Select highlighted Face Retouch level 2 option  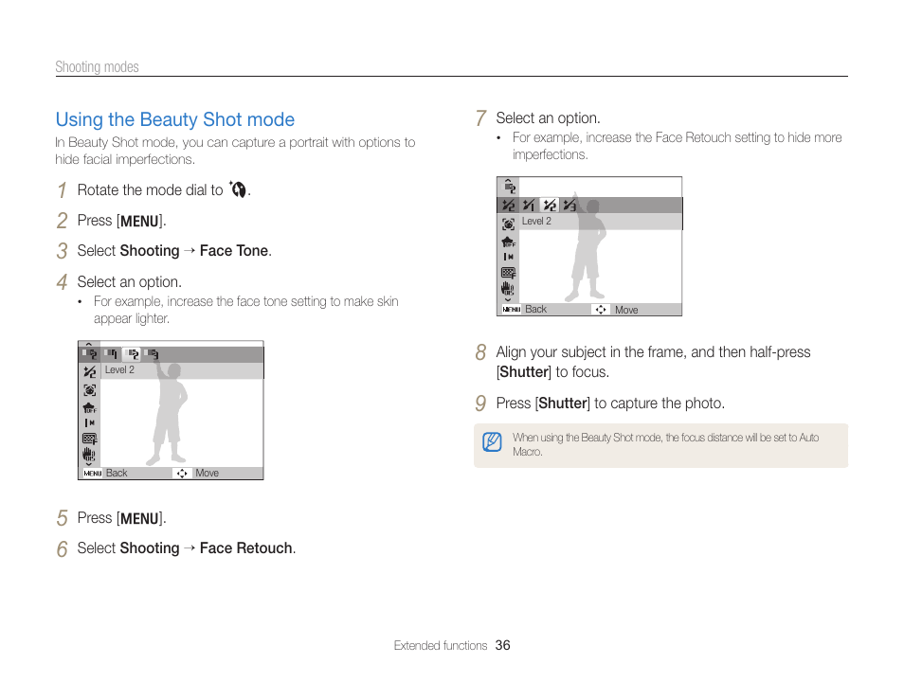click(x=550, y=205)
